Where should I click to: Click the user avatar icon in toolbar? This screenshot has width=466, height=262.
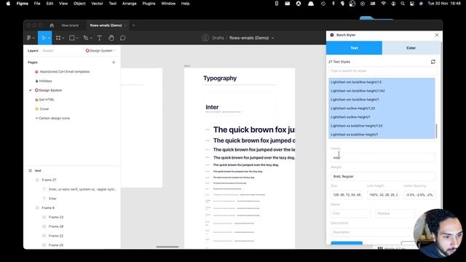click(205, 38)
